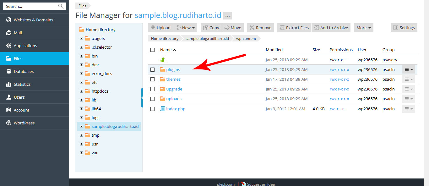Open the uploads folder link
429x186 pixels.
point(174,99)
